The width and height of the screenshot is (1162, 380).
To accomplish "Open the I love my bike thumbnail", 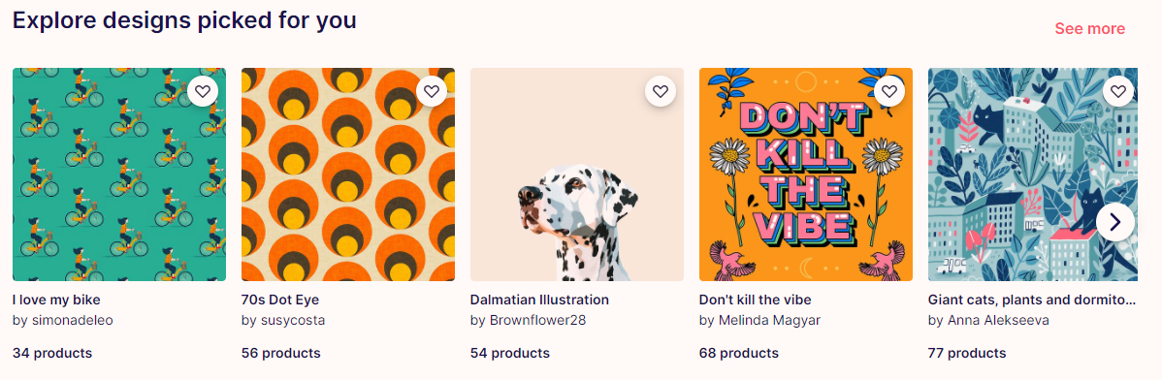I will [x=119, y=174].
